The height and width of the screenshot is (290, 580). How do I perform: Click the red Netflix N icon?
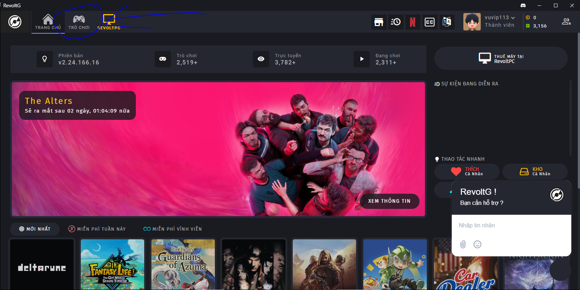click(413, 22)
